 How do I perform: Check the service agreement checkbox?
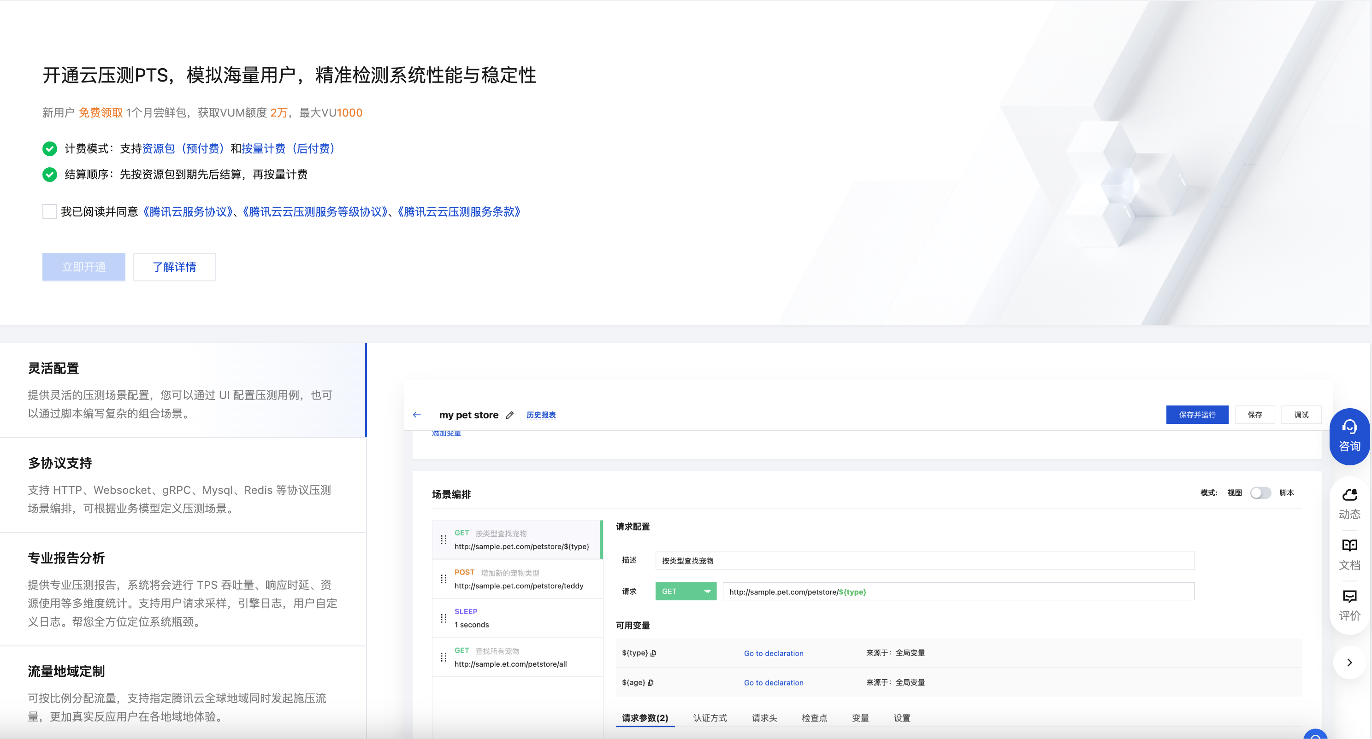tap(49, 212)
